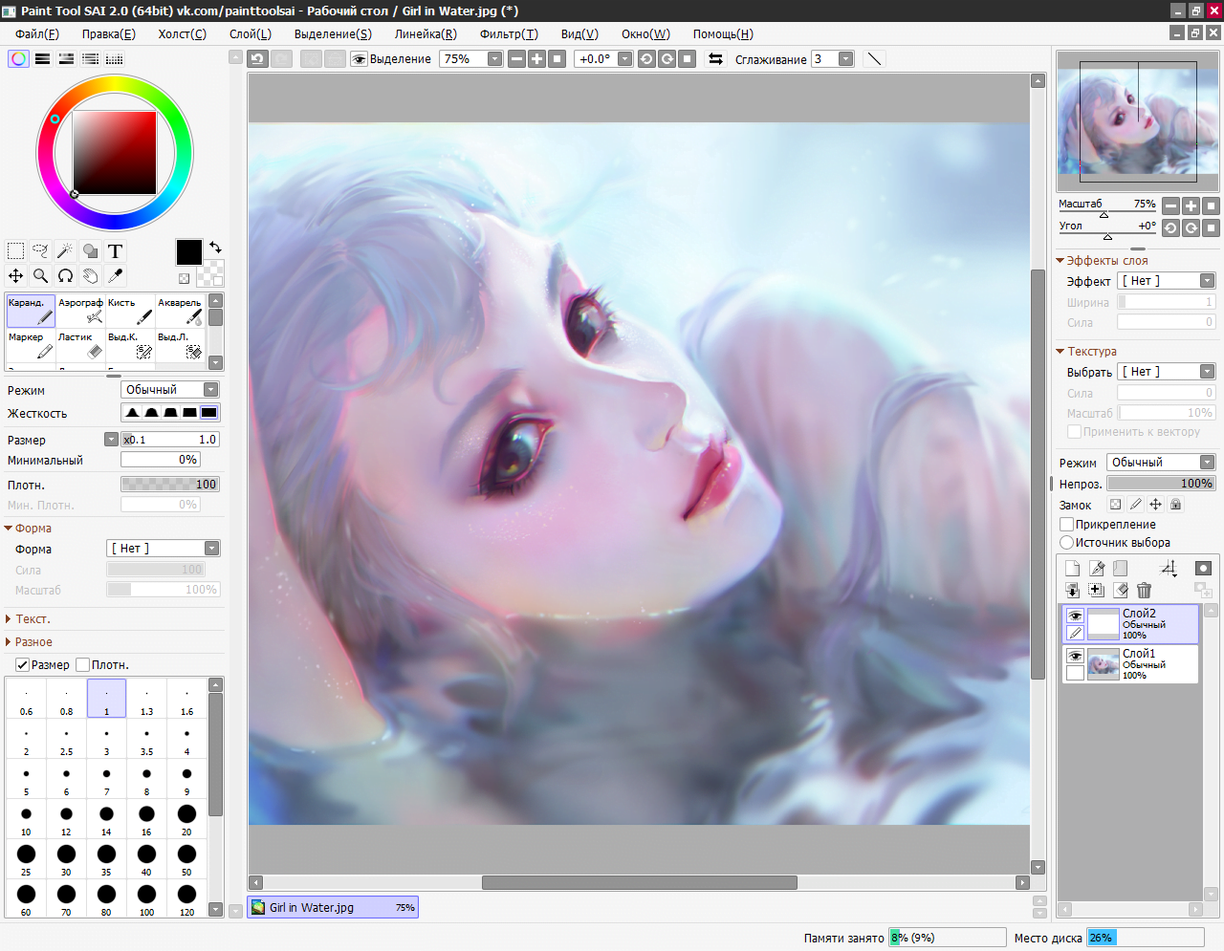Open the Фильтр menu
1224x951 pixels.
(509, 33)
